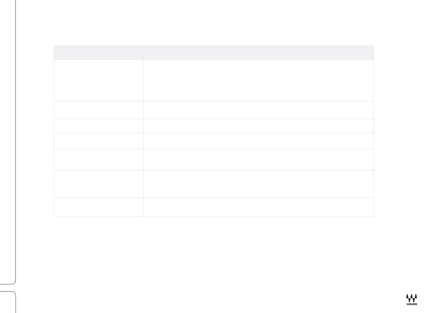Click the last table row's left cell

(x=99, y=207)
